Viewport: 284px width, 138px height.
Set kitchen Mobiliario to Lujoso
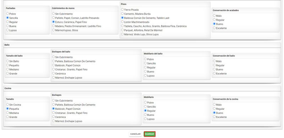145,119
